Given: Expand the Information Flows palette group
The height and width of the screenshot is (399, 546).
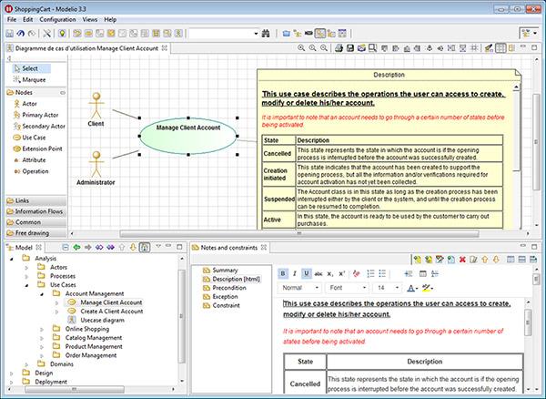Looking at the screenshot, I should tap(38, 210).
